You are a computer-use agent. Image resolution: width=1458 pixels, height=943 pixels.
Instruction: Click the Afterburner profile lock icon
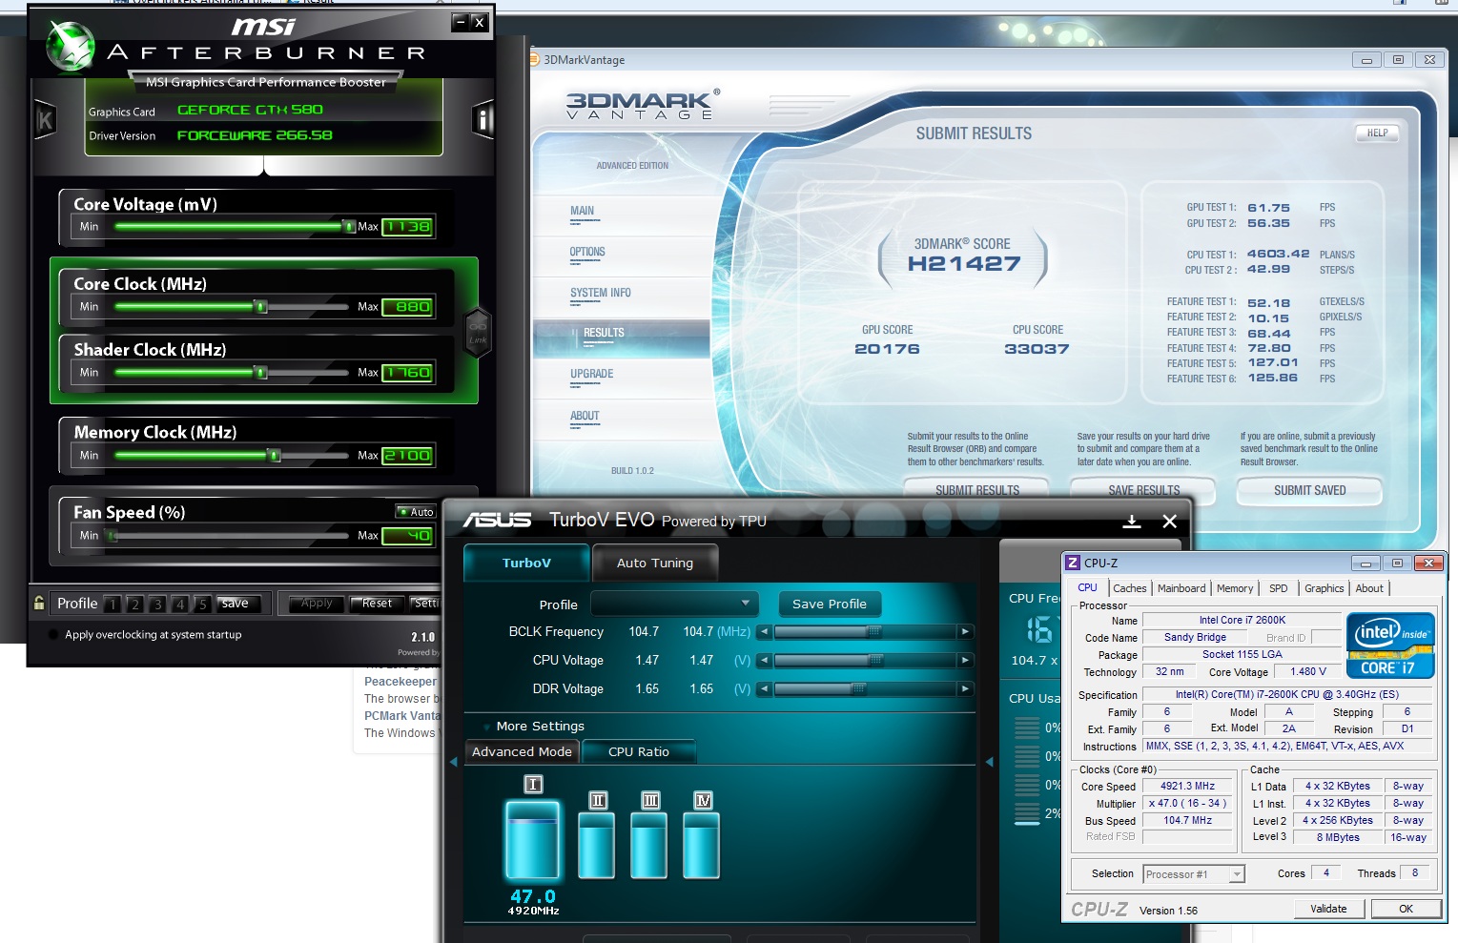pos(39,603)
